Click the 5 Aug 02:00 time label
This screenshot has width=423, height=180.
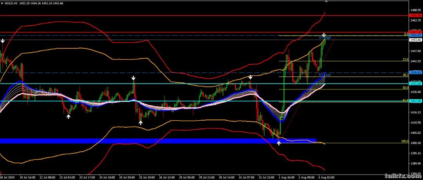point(326,178)
